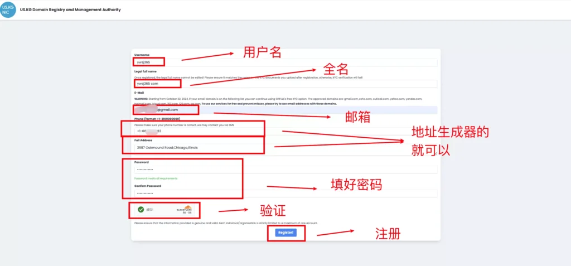Click the US.KG NIC circular logo

tap(8, 9)
